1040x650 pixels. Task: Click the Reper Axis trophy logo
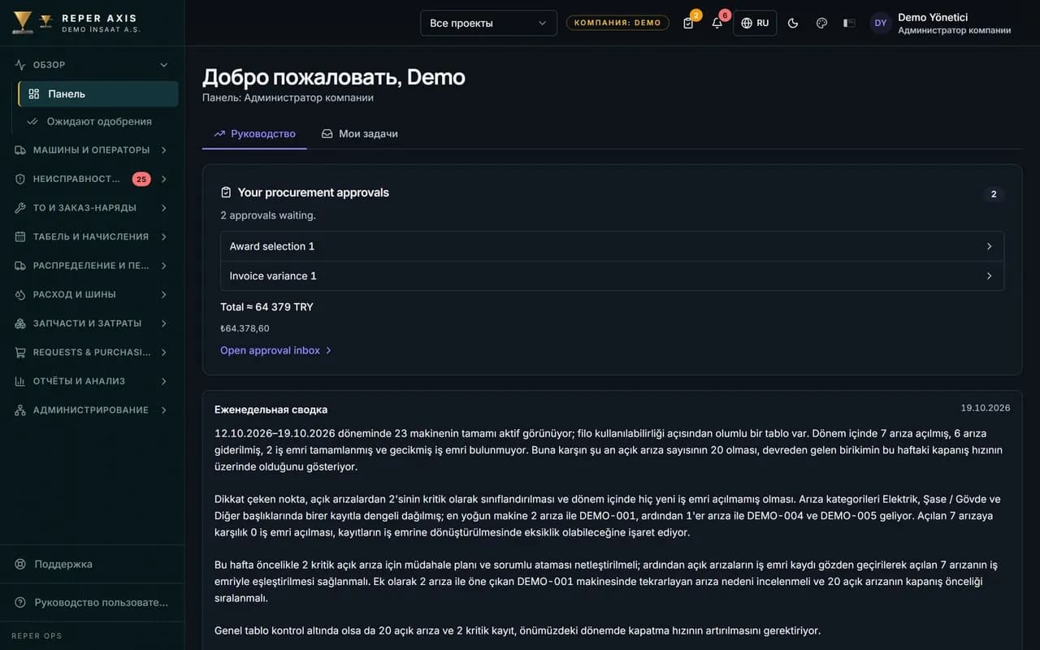23,23
